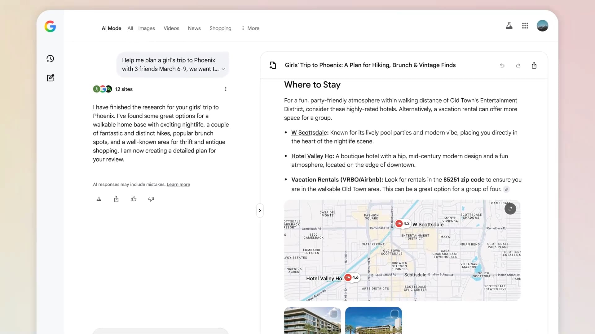Open the Shopping search tab
595x334 pixels.
tap(220, 28)
